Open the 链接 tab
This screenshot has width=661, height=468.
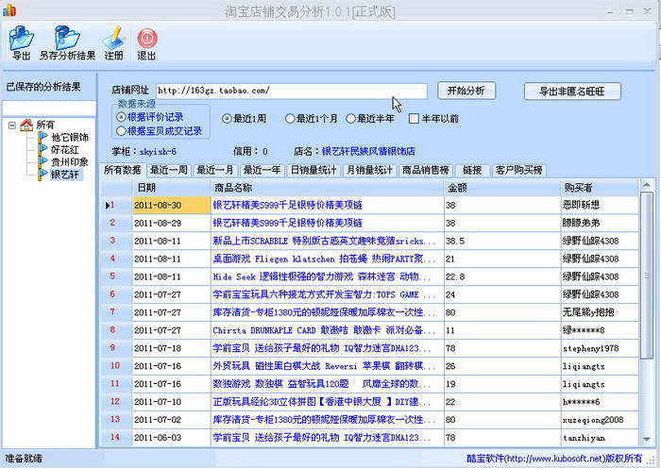[x=472, y=170]
